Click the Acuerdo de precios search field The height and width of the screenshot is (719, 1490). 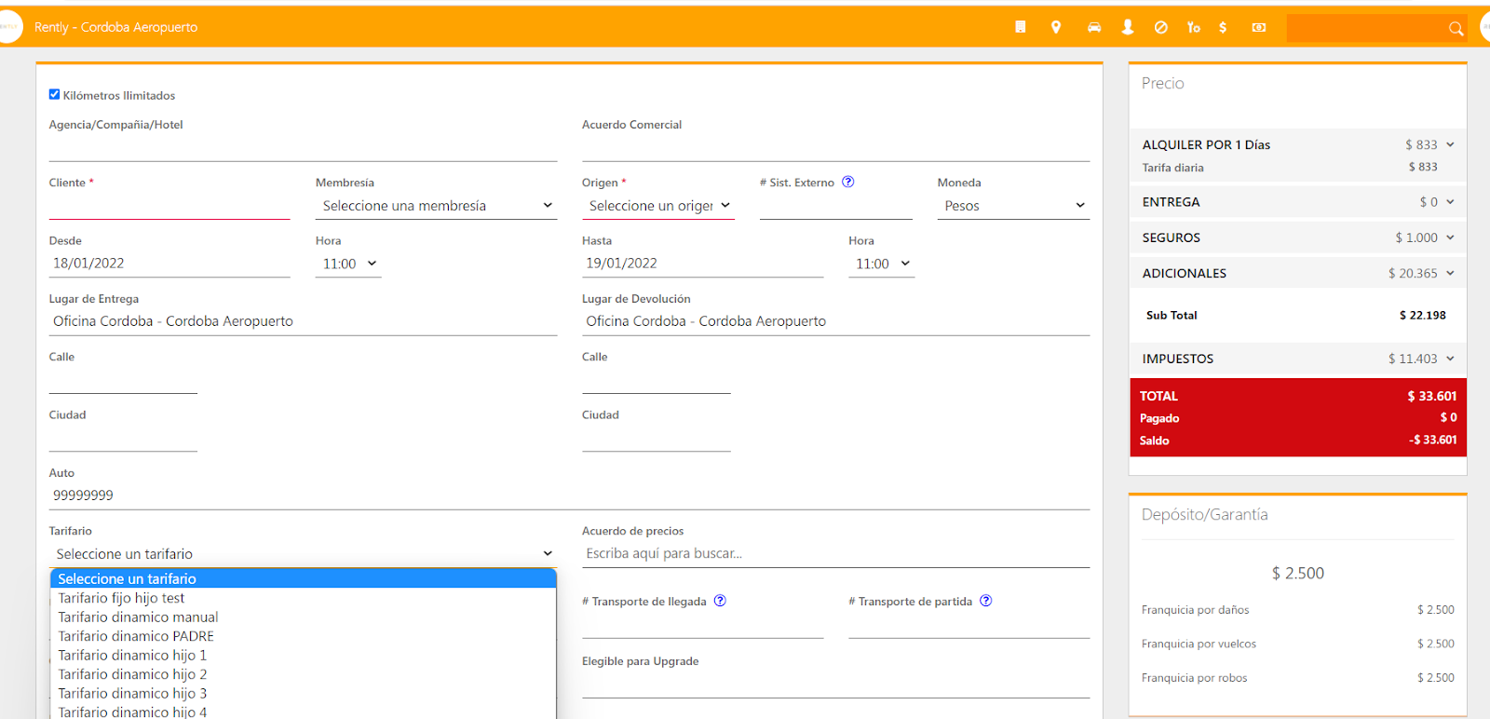(x=834, y=553)
